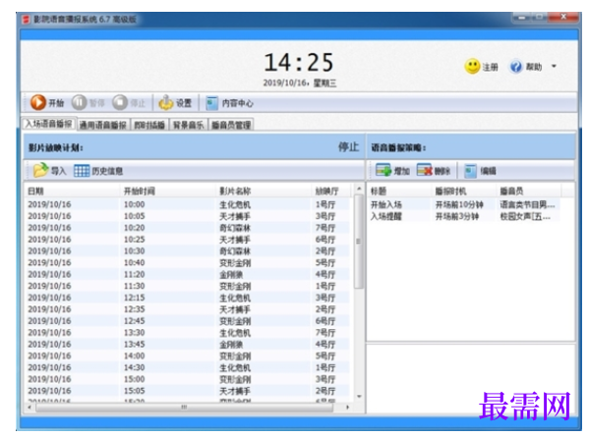
Task: Click the 帮助 (Help) question mark icon
Action: pyautogui.click(x=516, y=67)
